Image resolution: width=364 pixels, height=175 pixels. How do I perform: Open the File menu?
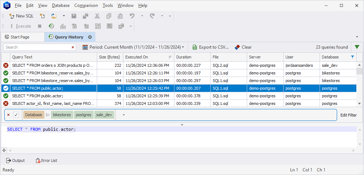coord(18,5)
